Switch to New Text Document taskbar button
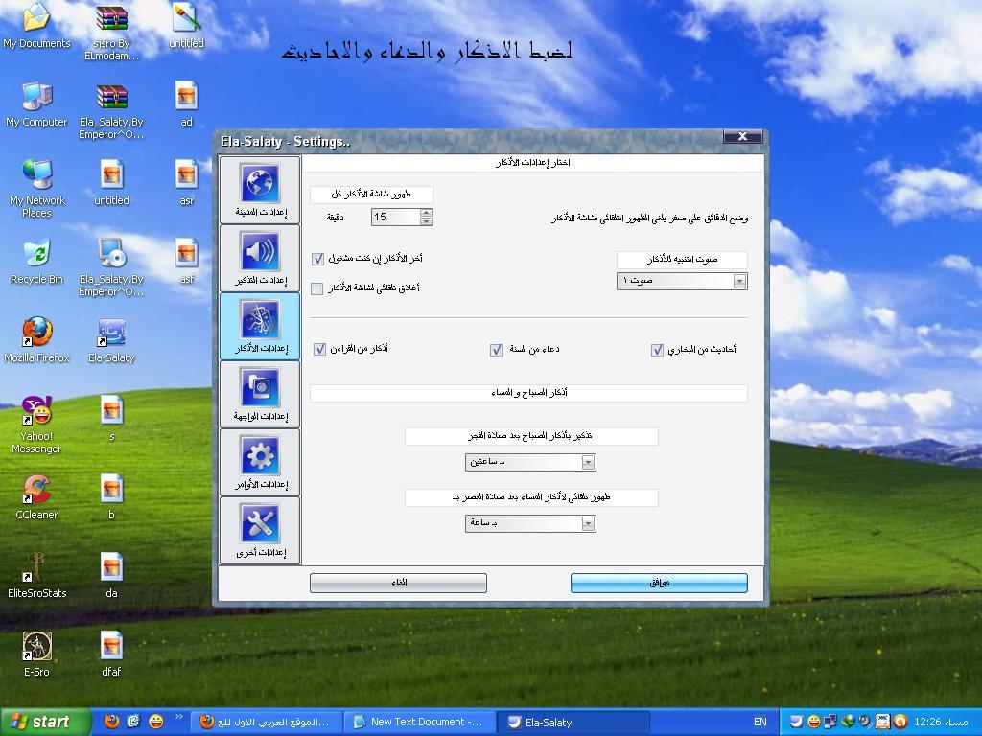 tap(419, 723)
